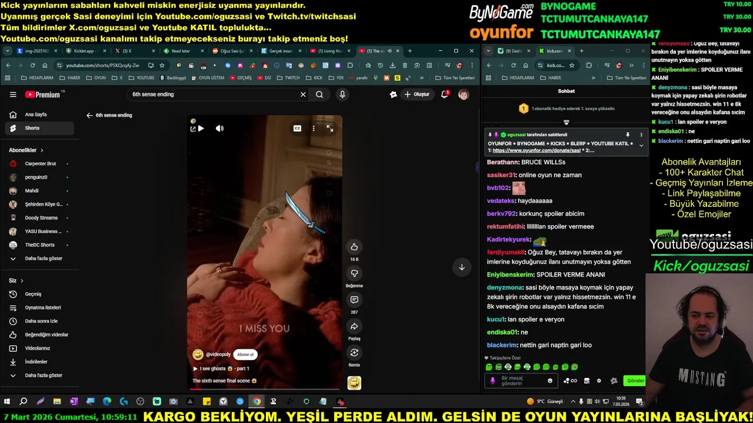Open İndirilenler downloads

(x=39, y=361)
